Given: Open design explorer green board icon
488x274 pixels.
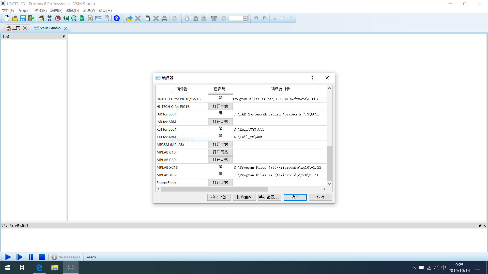Looking at the screenshot, I should [82, 18].
